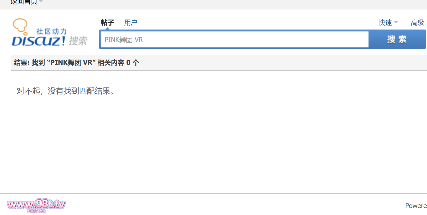Image resolution: width=427 pixels, height=215 pixels.
Task: Click the 对不起 no-results message
Action: pyautogui.click(x=65, y=91)
